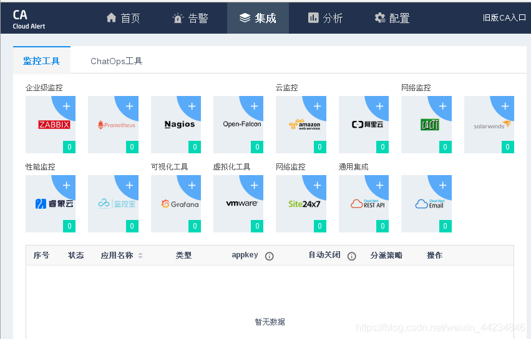
Task: Click the Cloud Alert REST API logo
Action: (368, 204)
